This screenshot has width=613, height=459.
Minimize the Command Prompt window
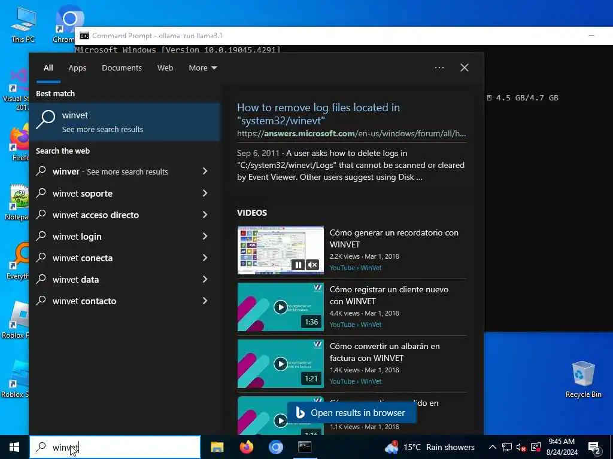click(x=591, y=35)
